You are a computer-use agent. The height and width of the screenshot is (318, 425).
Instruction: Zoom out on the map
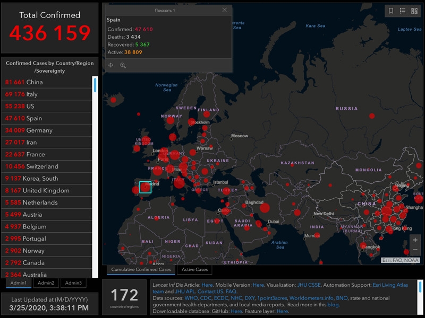click(x=415, y=250)
